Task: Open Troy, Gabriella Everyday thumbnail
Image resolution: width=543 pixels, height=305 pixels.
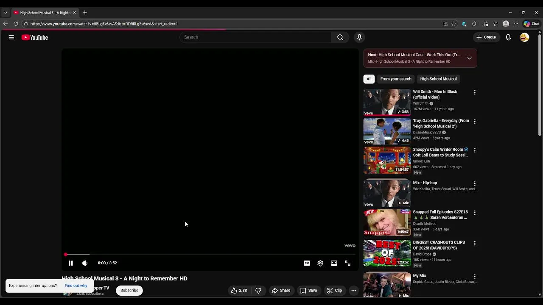Action: point(387,131)
